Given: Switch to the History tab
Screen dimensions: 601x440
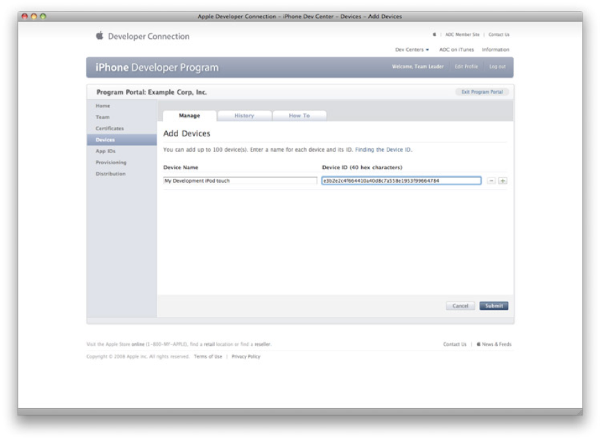Looking at the screenshot, I should pyautogui.click(x=244, y=116).
